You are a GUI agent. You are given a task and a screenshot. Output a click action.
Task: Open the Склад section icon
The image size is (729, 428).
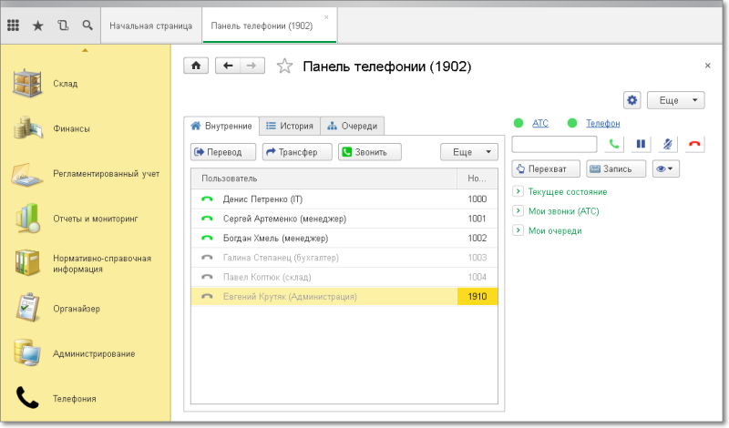coord(27,84)
